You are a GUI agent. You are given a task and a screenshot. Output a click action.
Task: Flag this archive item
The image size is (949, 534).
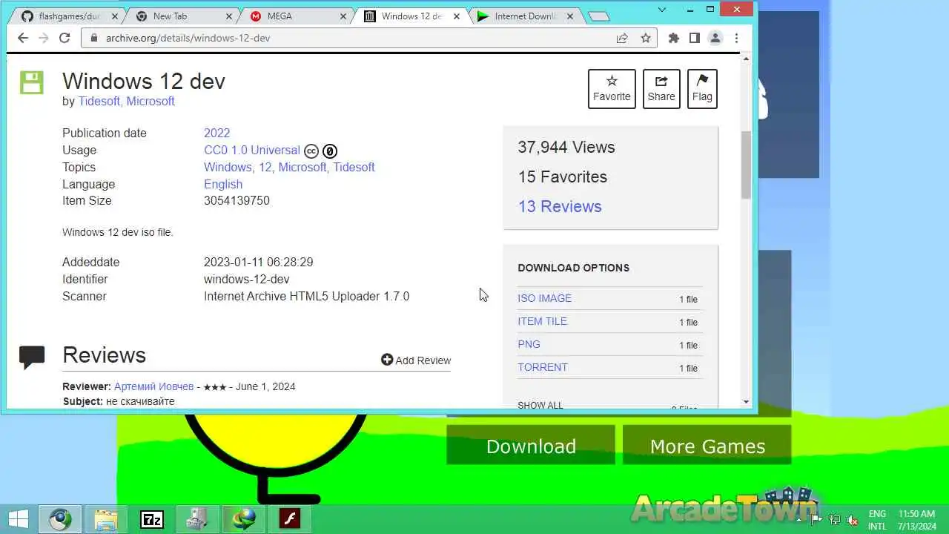tap(702, 89)
